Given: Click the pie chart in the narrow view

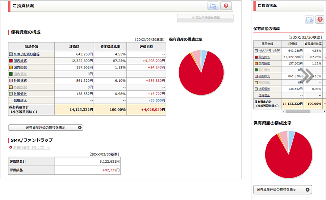Looking at the screenshot, I should point(289,154).
